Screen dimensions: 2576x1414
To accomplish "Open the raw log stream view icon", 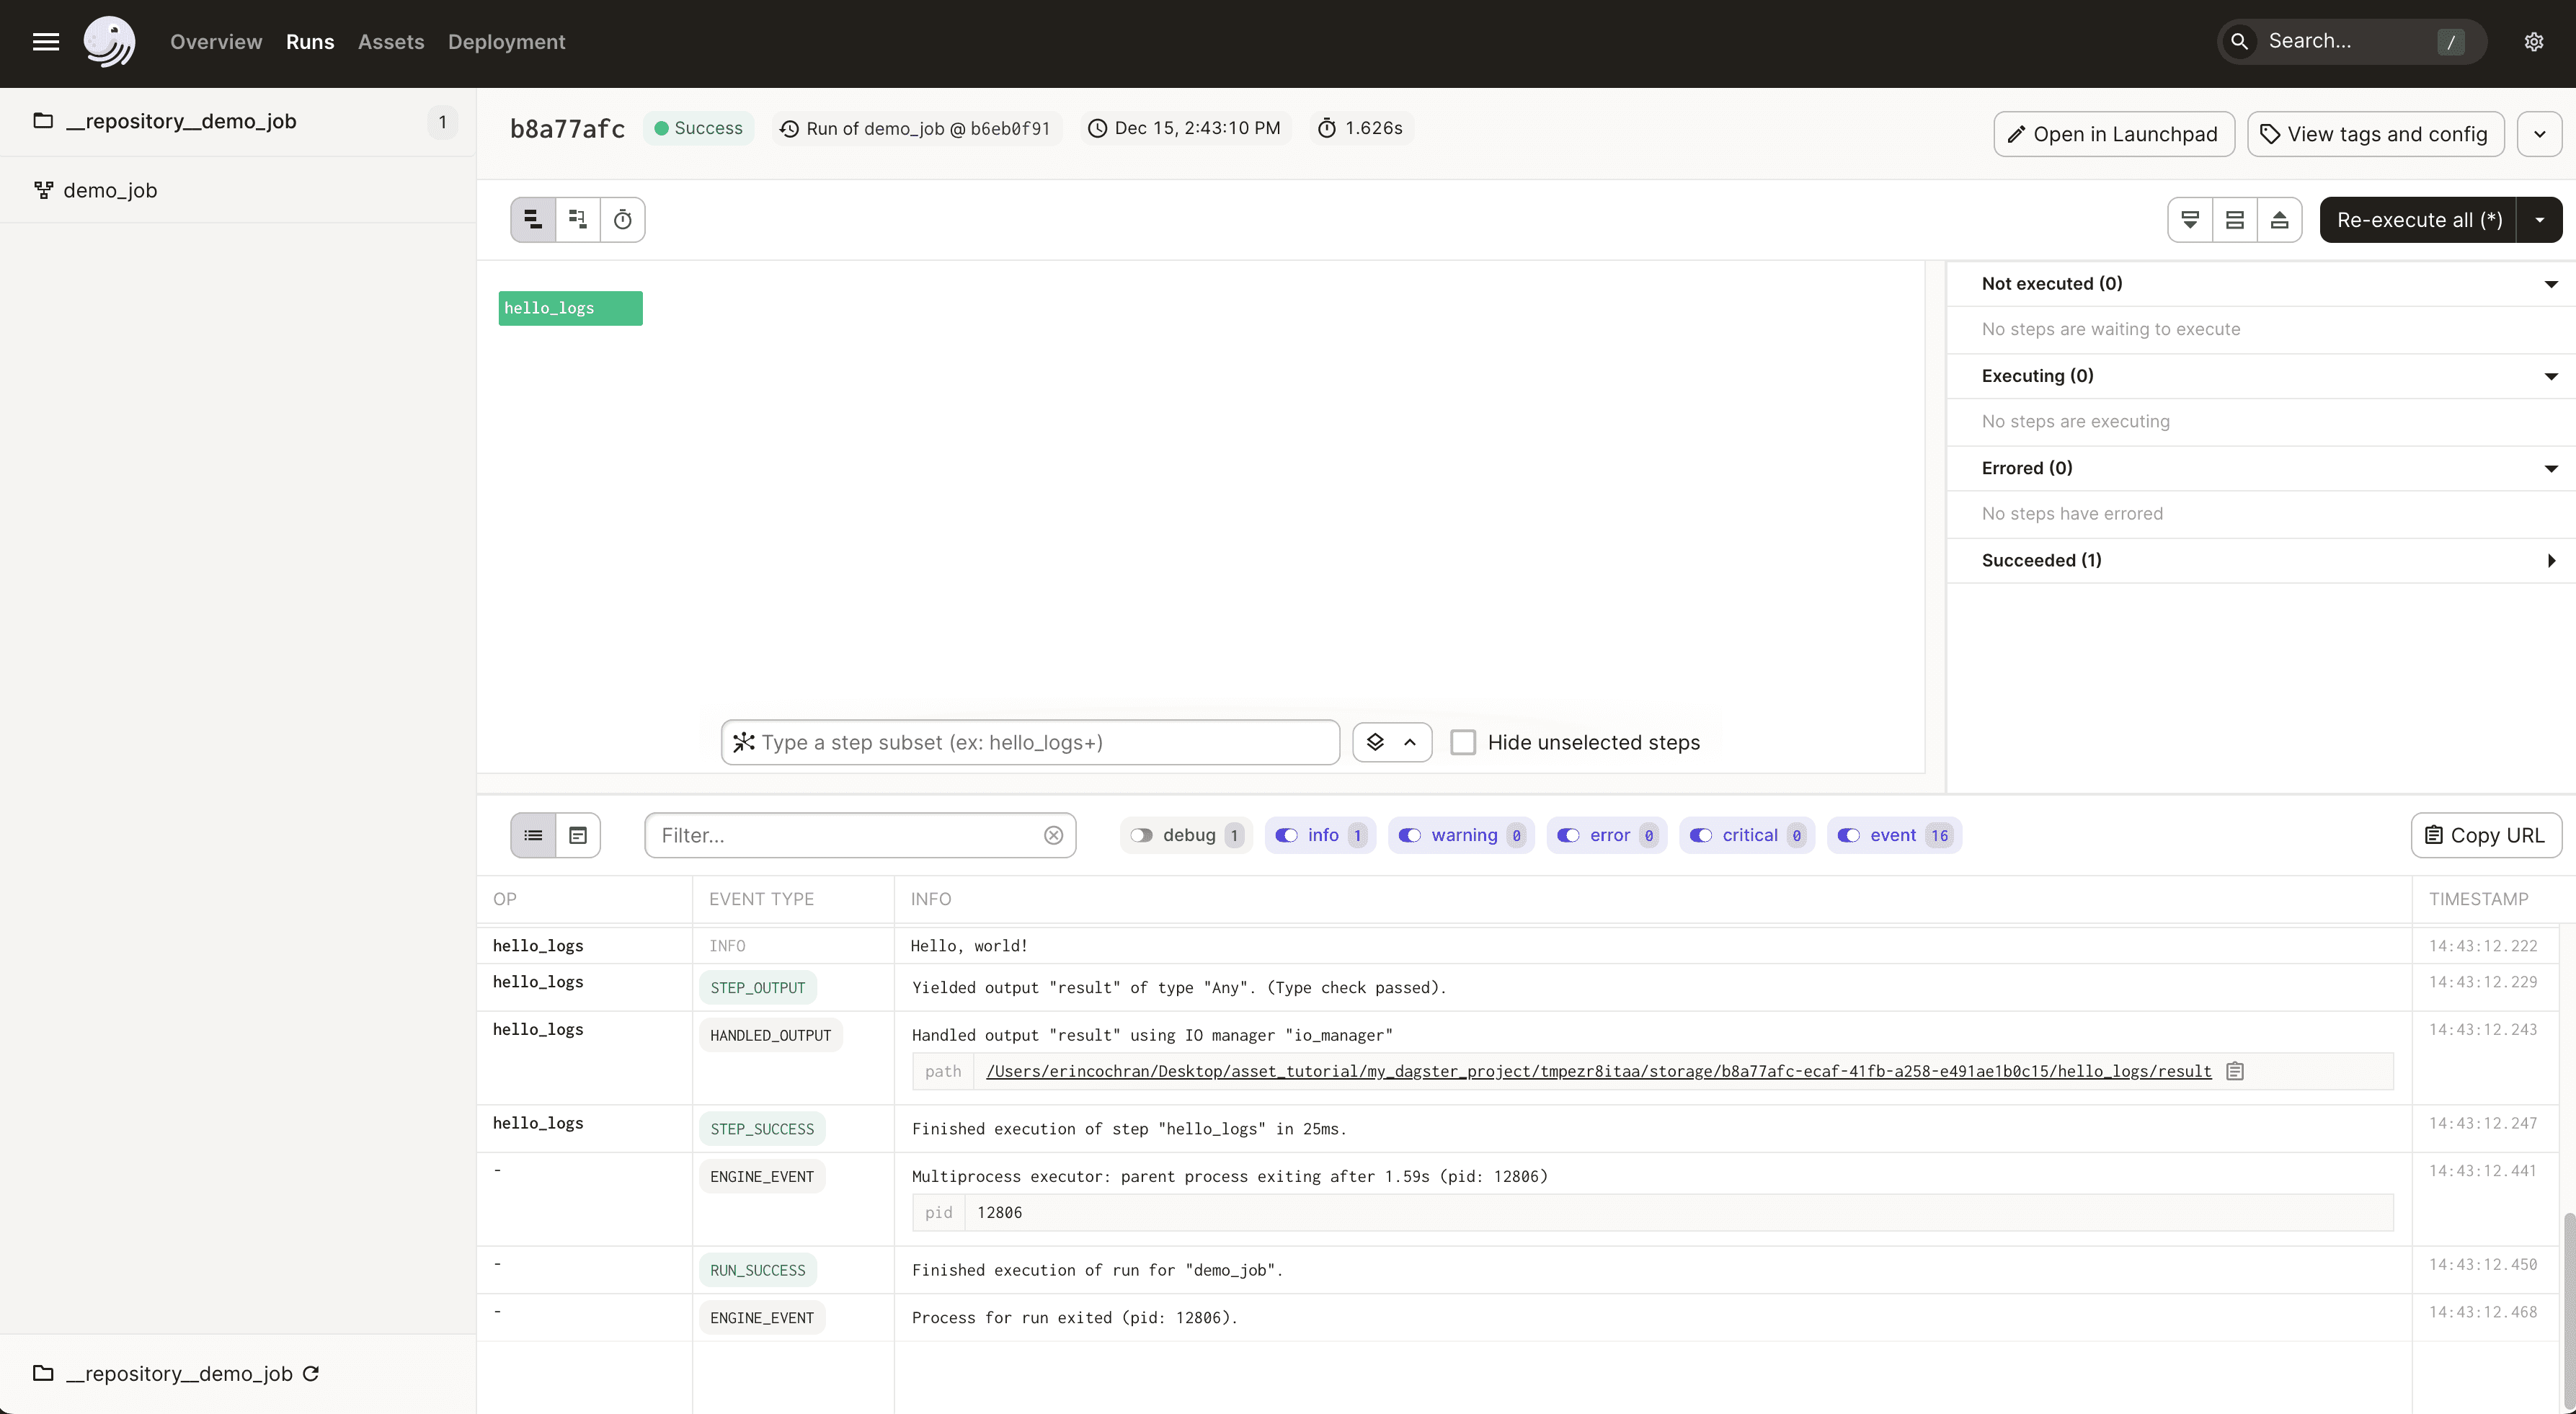I will coord(578,835).
